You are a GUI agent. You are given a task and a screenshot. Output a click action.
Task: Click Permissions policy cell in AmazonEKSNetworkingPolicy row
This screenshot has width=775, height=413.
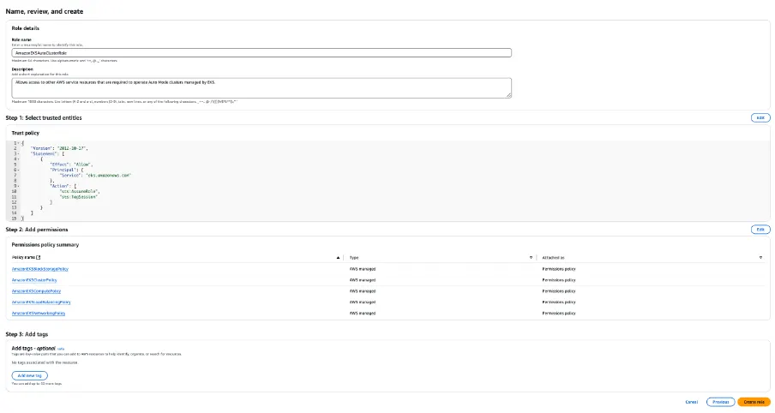[559, 314]
